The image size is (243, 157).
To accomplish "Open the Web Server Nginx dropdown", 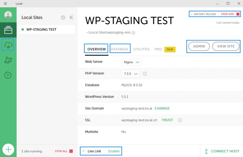I will (x=132, y=62).
